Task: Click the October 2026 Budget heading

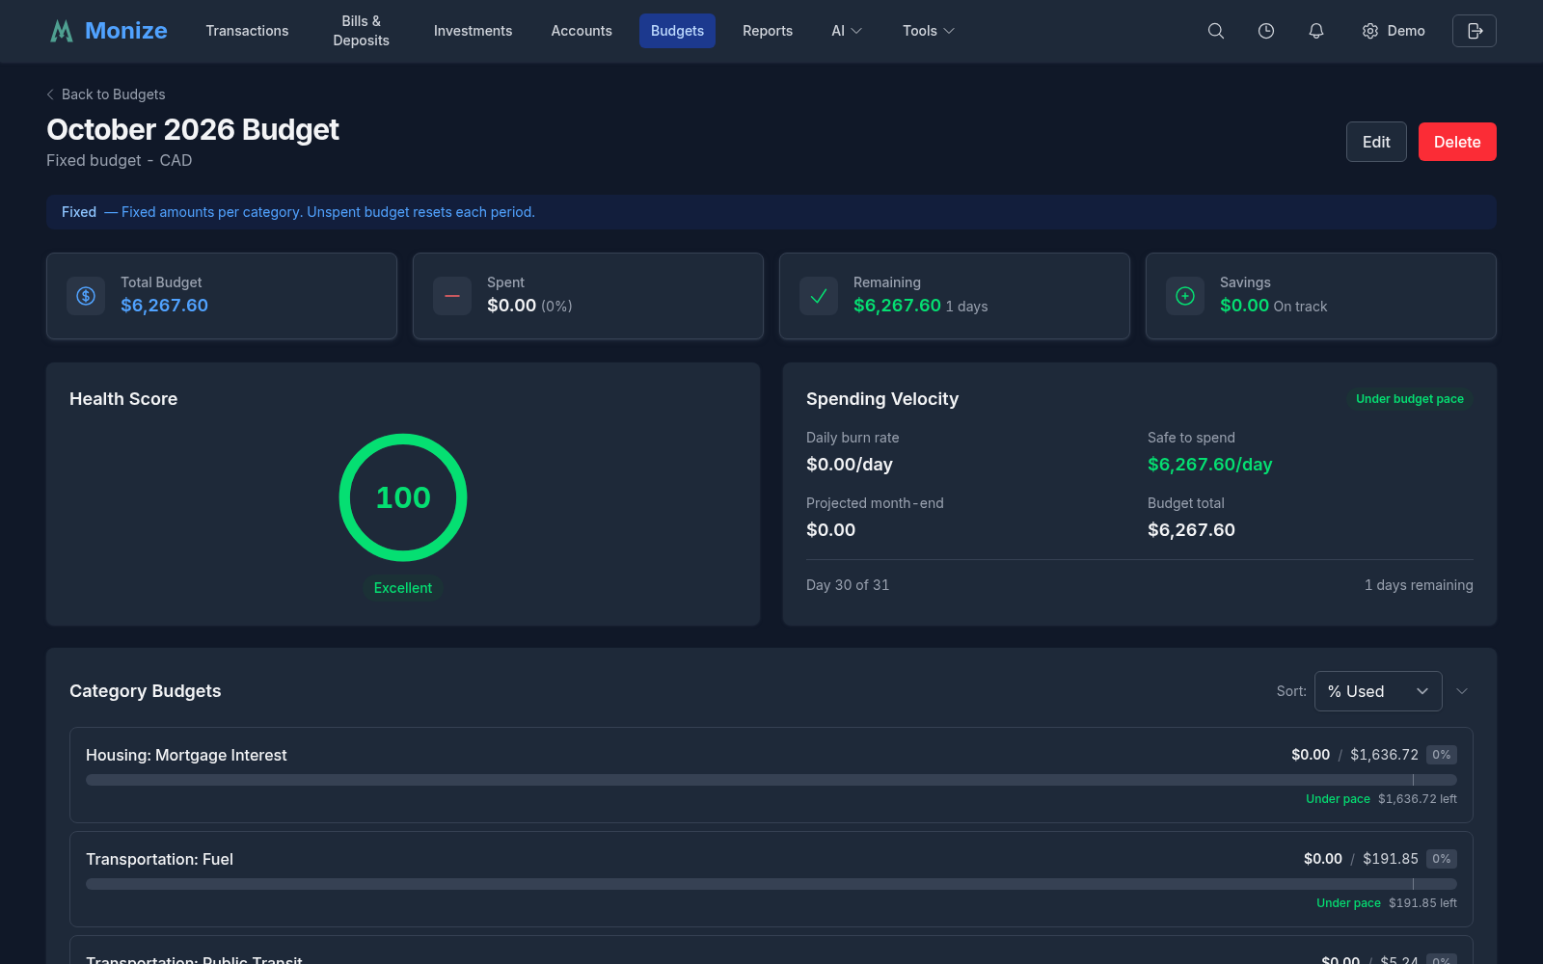Action: pos(193,130)
